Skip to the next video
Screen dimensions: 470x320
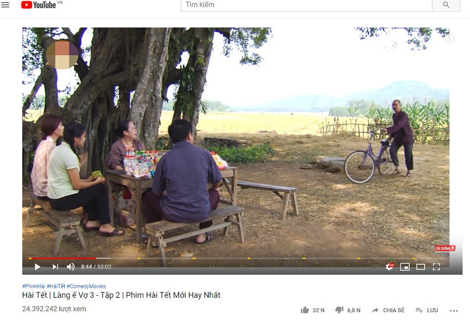[55, 266]
